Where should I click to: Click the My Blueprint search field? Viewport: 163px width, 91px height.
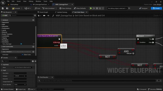point(21,15)
